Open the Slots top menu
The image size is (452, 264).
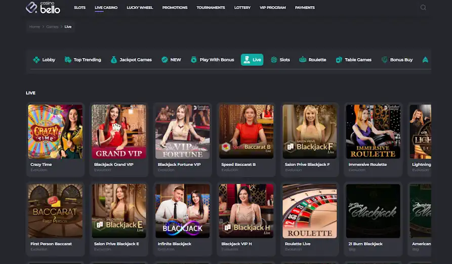79,8
